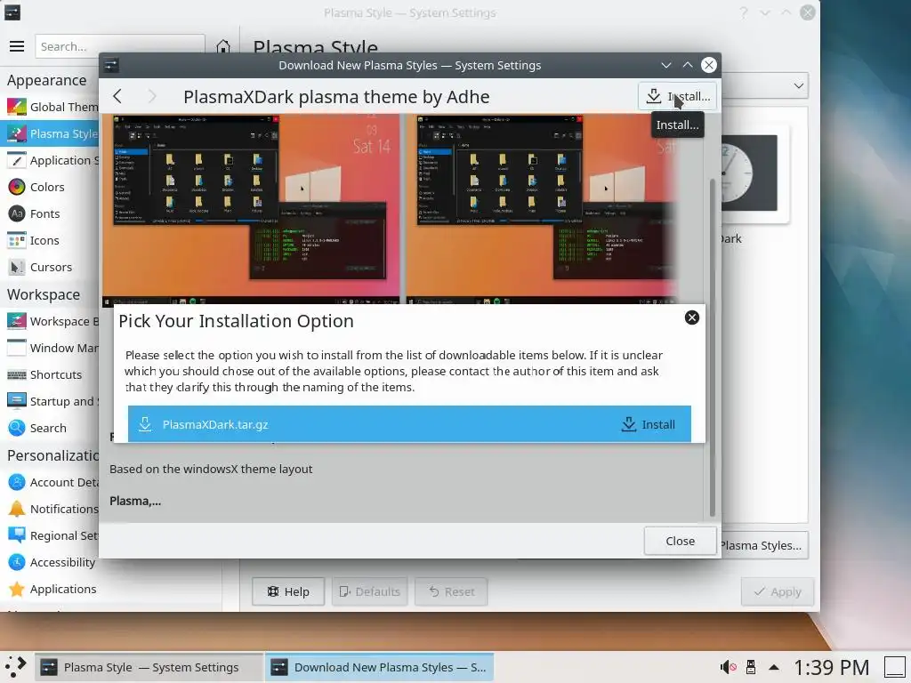Select the PlasmaXDark.tar.gz list item
The image size is (911, 683).
[x=409, y=424]
